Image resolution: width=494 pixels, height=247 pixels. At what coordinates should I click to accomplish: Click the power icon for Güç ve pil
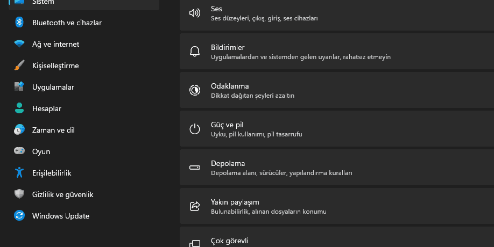click(x=195, y=129)
